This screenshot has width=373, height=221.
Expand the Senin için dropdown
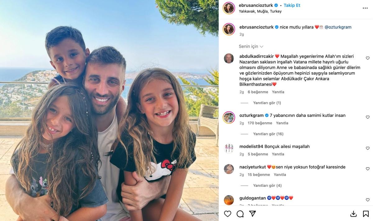(251, 46)
